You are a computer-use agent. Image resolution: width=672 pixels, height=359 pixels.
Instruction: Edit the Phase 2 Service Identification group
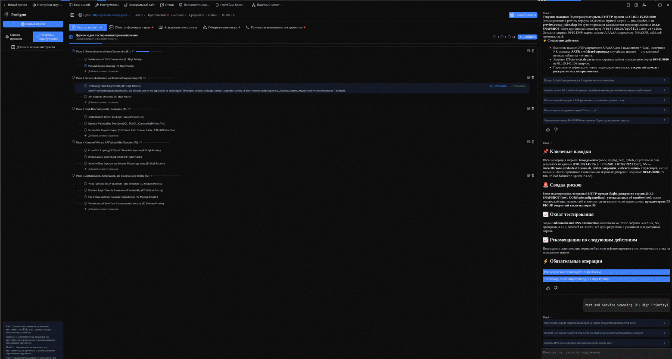click(529, 78)
